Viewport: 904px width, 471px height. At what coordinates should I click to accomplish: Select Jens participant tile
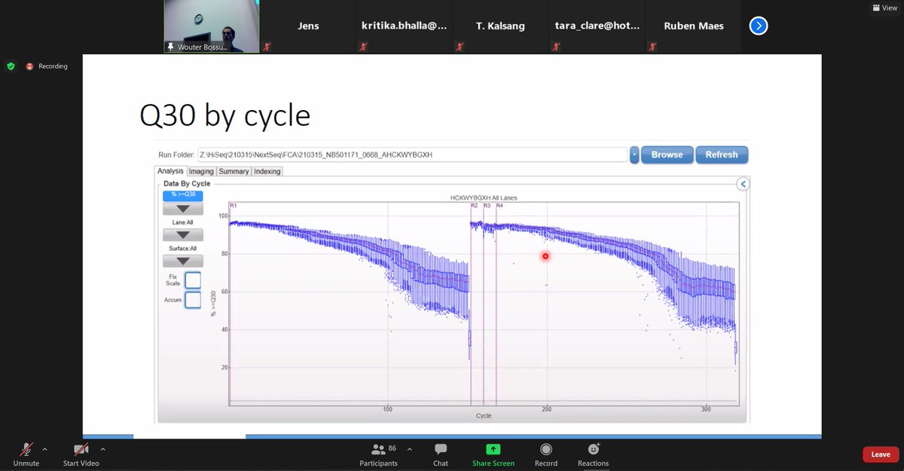pyautogui.click(x=309, y=26)
